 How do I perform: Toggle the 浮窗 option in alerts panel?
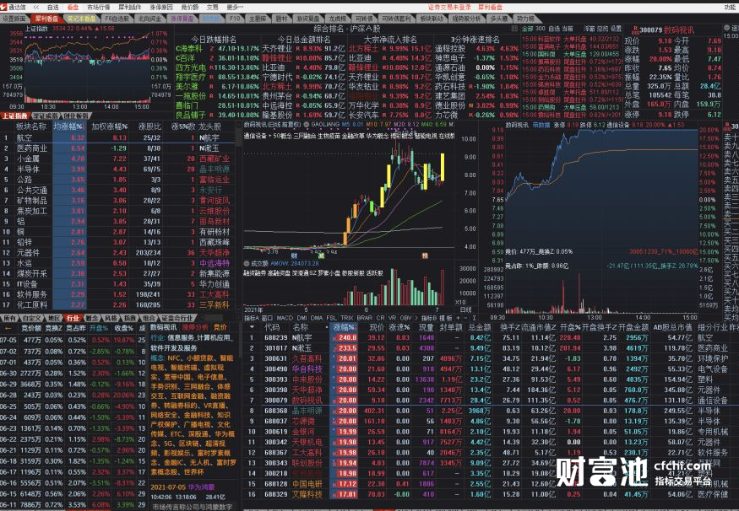pos(590,29)
